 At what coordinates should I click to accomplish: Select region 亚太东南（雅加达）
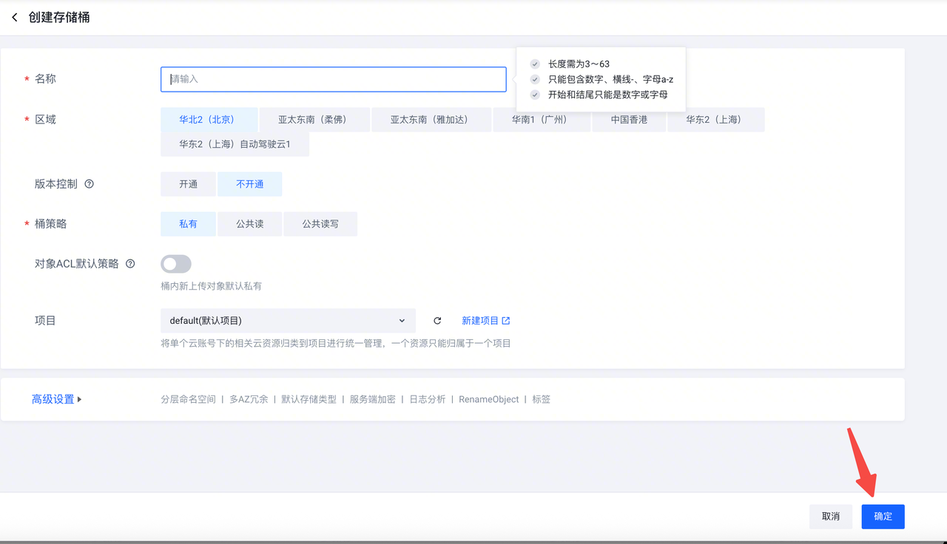[431, 120]
